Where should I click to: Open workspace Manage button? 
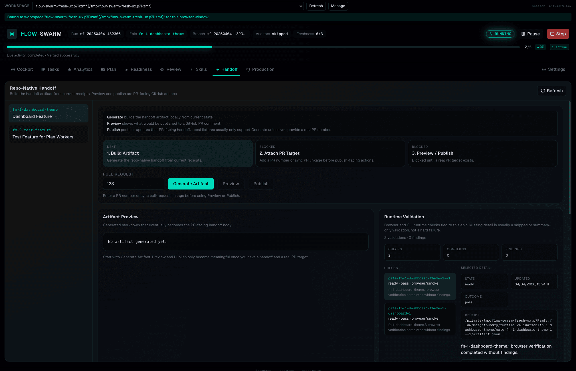tap(338, 6)
